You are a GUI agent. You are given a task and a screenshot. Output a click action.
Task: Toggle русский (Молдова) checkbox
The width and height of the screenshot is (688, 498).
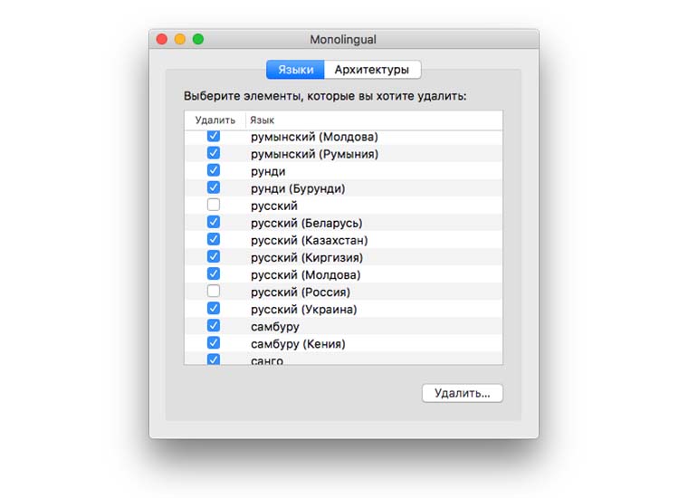(214, 274)
